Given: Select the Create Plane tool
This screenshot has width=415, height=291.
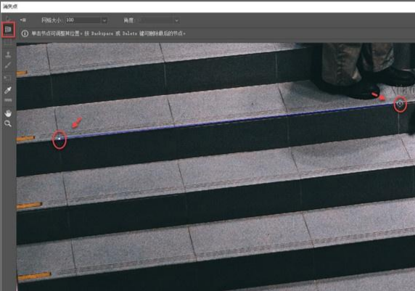Looking at the screenshot, I should pyautogui.click(x=8, y=30).
